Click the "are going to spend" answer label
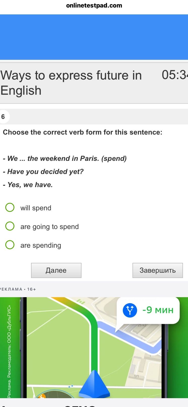The width and height of the screenshot is (188, 407). [50, 227]
